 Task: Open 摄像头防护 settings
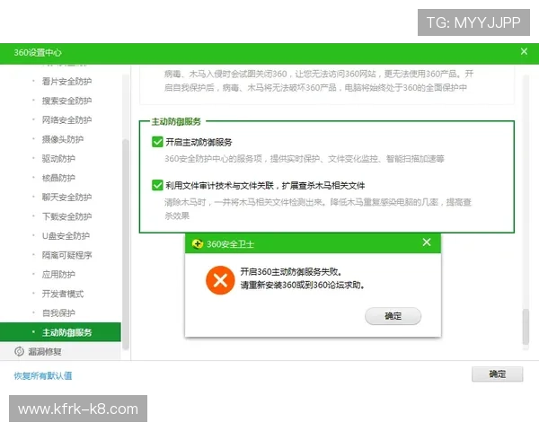pyautogui.click(x=63, y=139)
